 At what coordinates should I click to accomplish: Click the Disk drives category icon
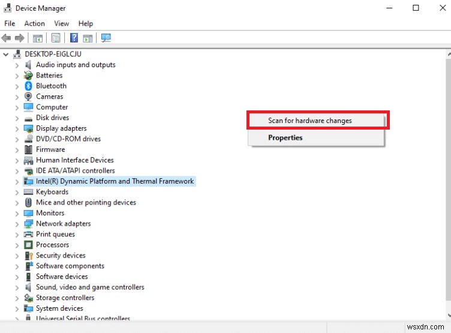tap(28, 118)
